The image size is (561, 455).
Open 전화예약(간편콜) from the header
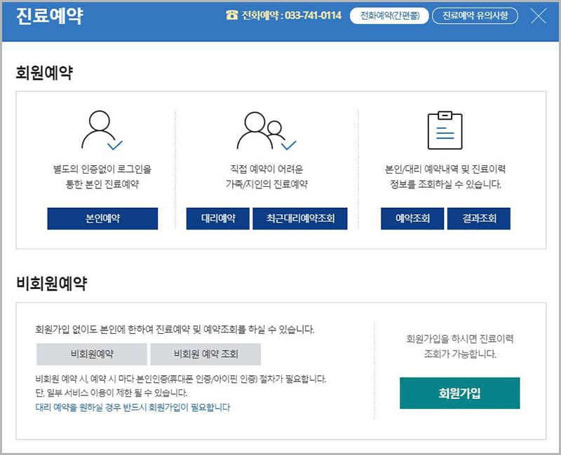(388, 15)
